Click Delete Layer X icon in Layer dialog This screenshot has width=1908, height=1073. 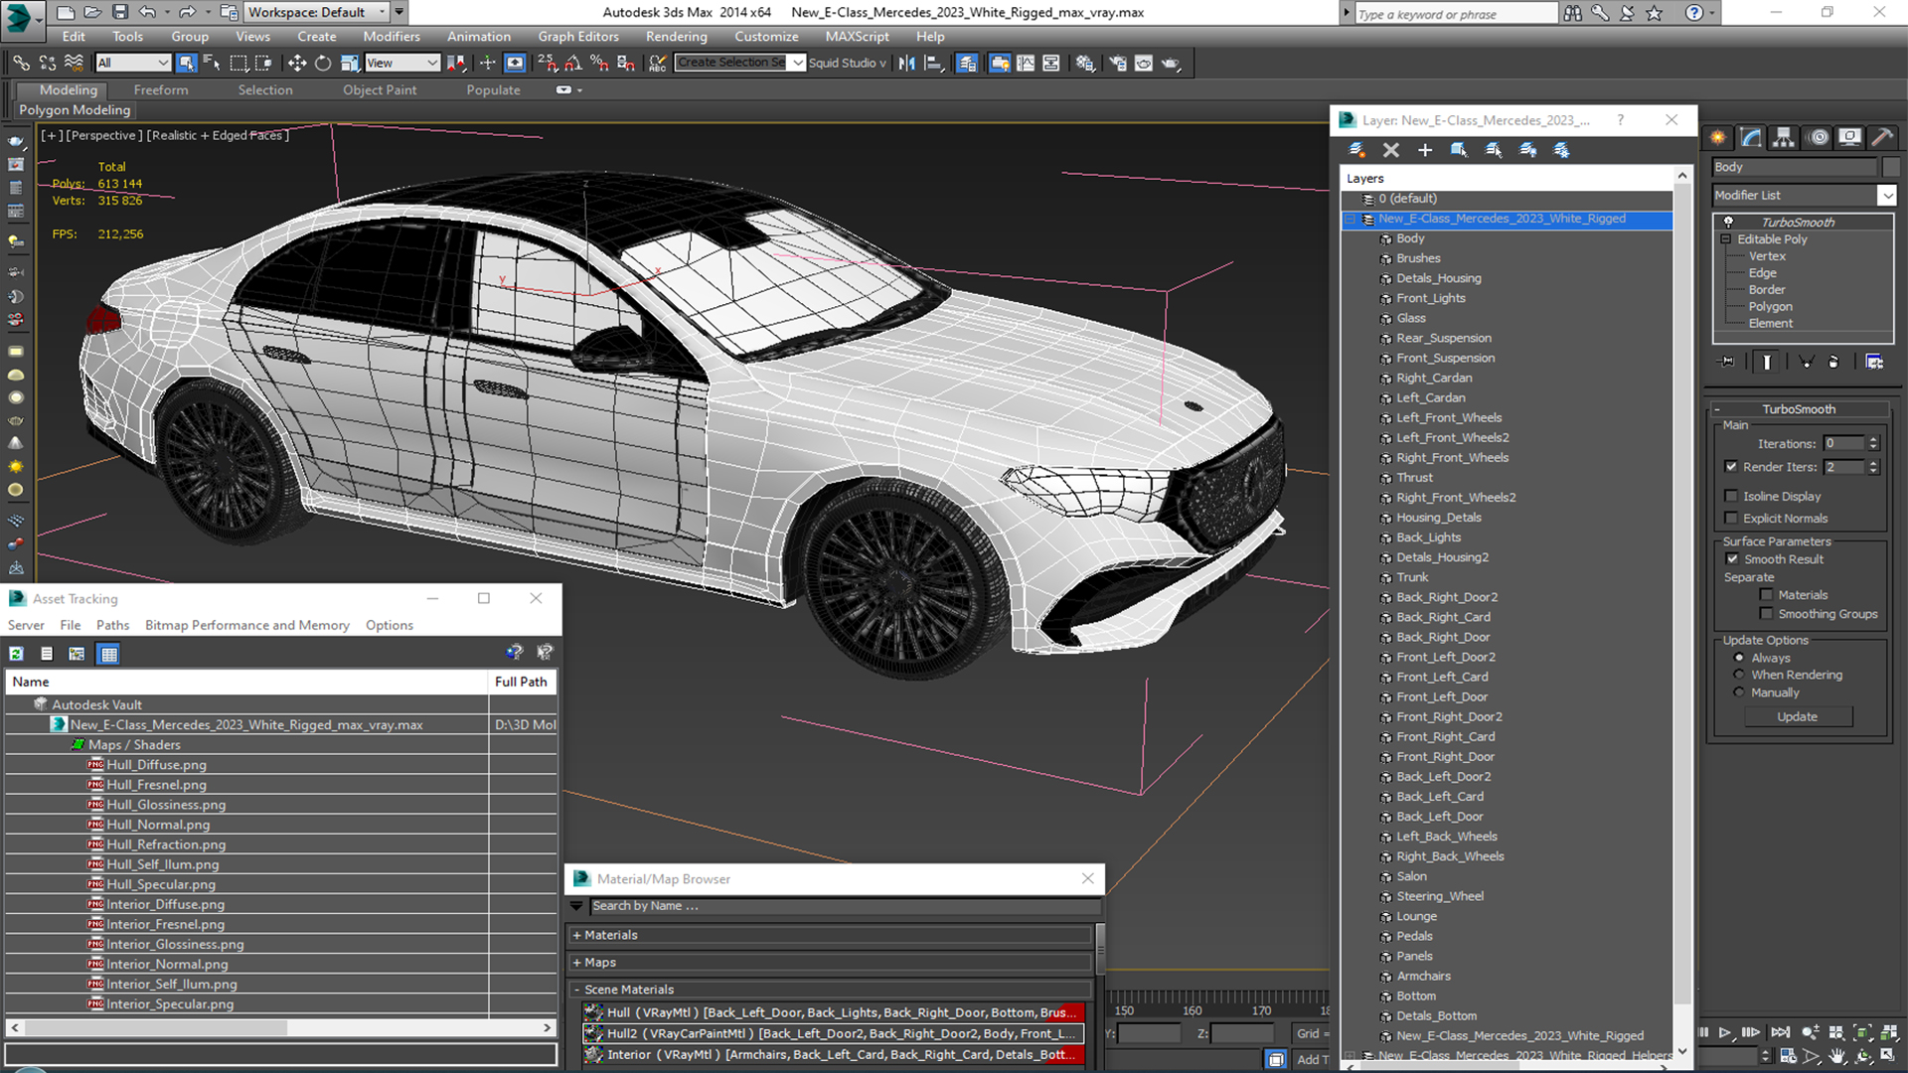click(1391, 150)
